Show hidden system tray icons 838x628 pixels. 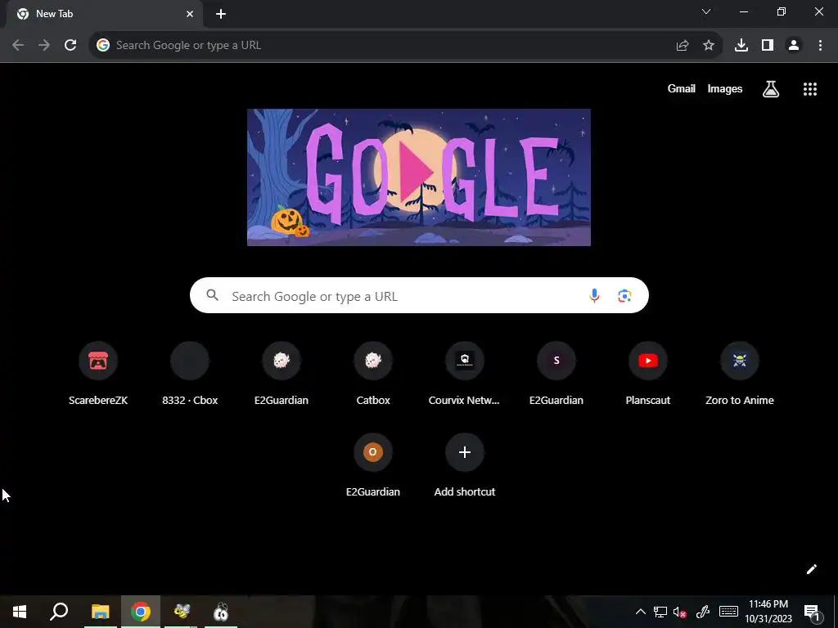pos(640,612)
